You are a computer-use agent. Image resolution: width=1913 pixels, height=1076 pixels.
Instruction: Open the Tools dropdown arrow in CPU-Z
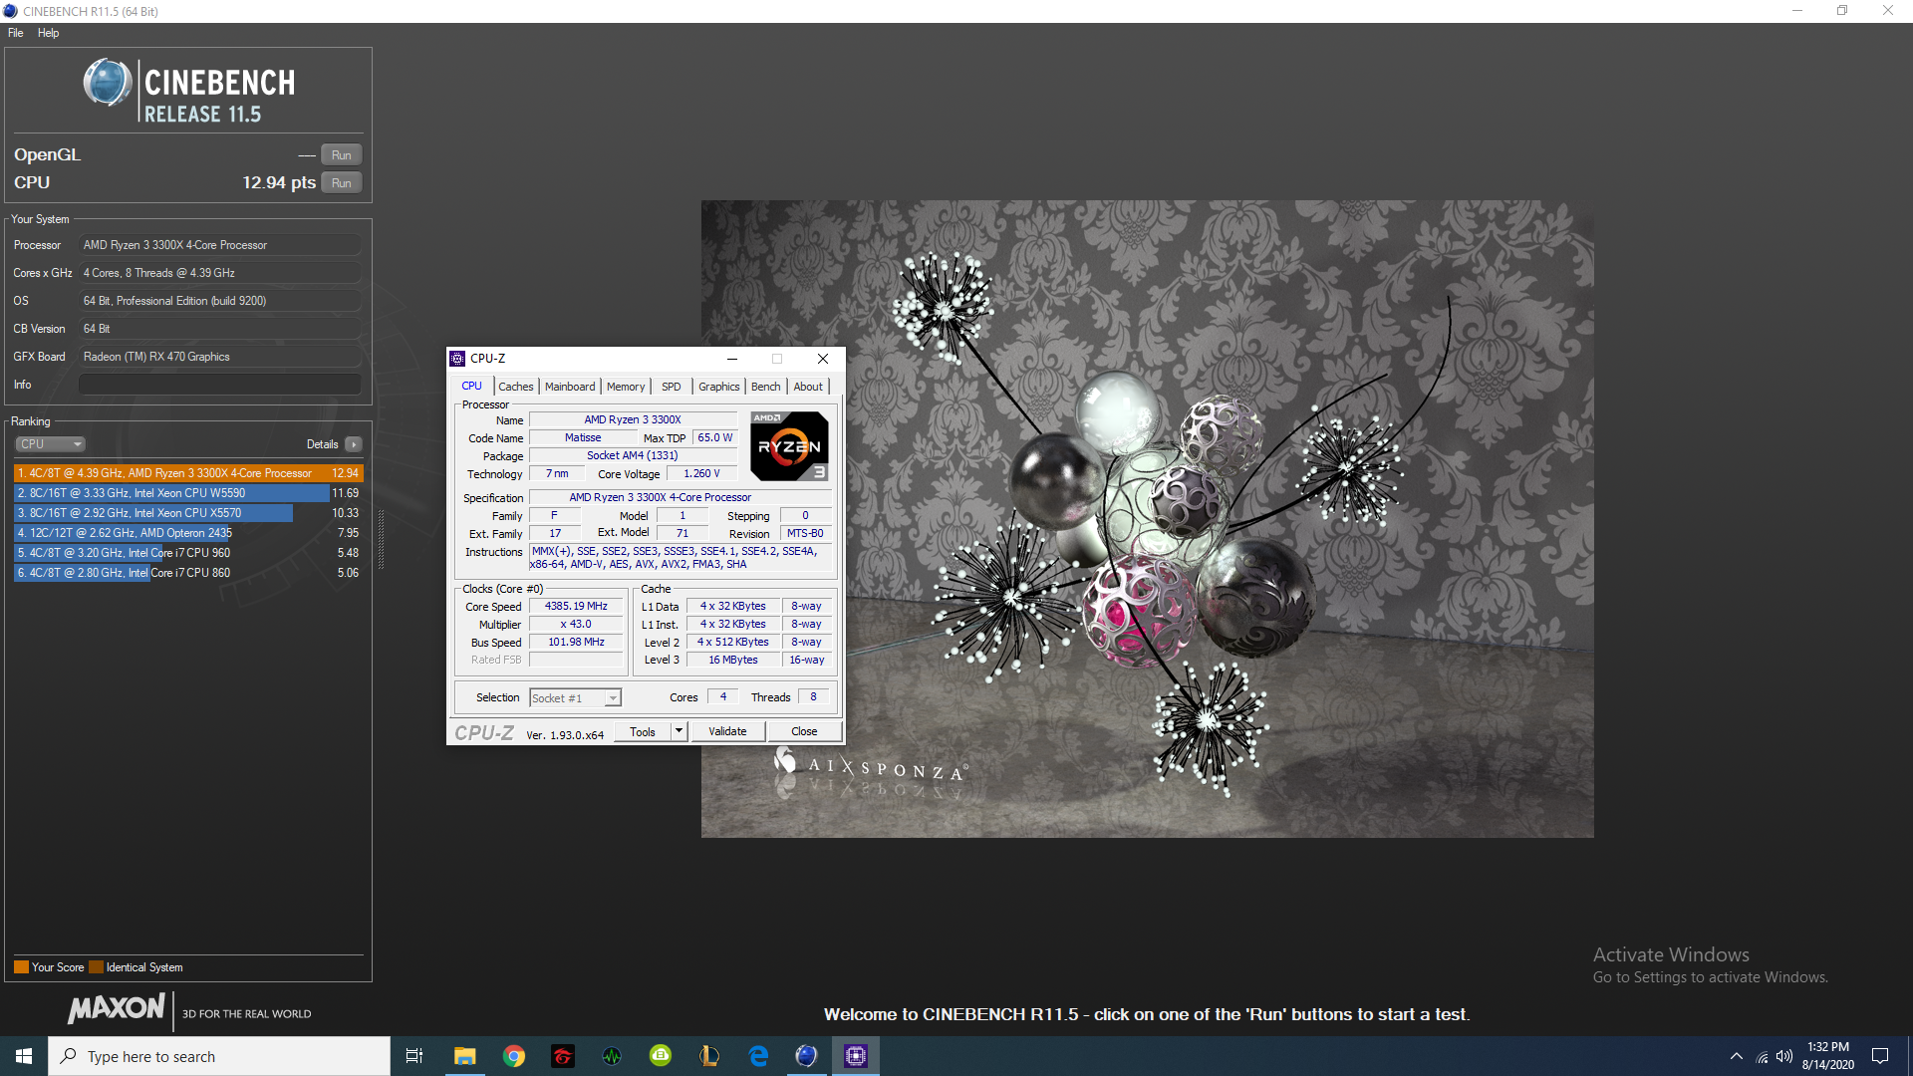(679, 731)
